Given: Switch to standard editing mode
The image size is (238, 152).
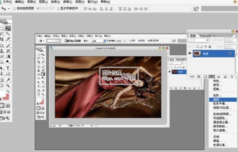Looking at the screenshot, I should (2, 105).
